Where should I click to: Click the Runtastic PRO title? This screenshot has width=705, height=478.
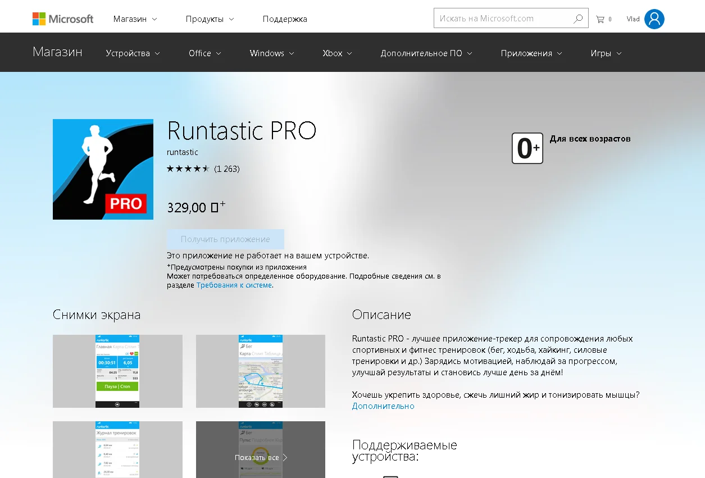pyautogui.click(x=242, y=131)
